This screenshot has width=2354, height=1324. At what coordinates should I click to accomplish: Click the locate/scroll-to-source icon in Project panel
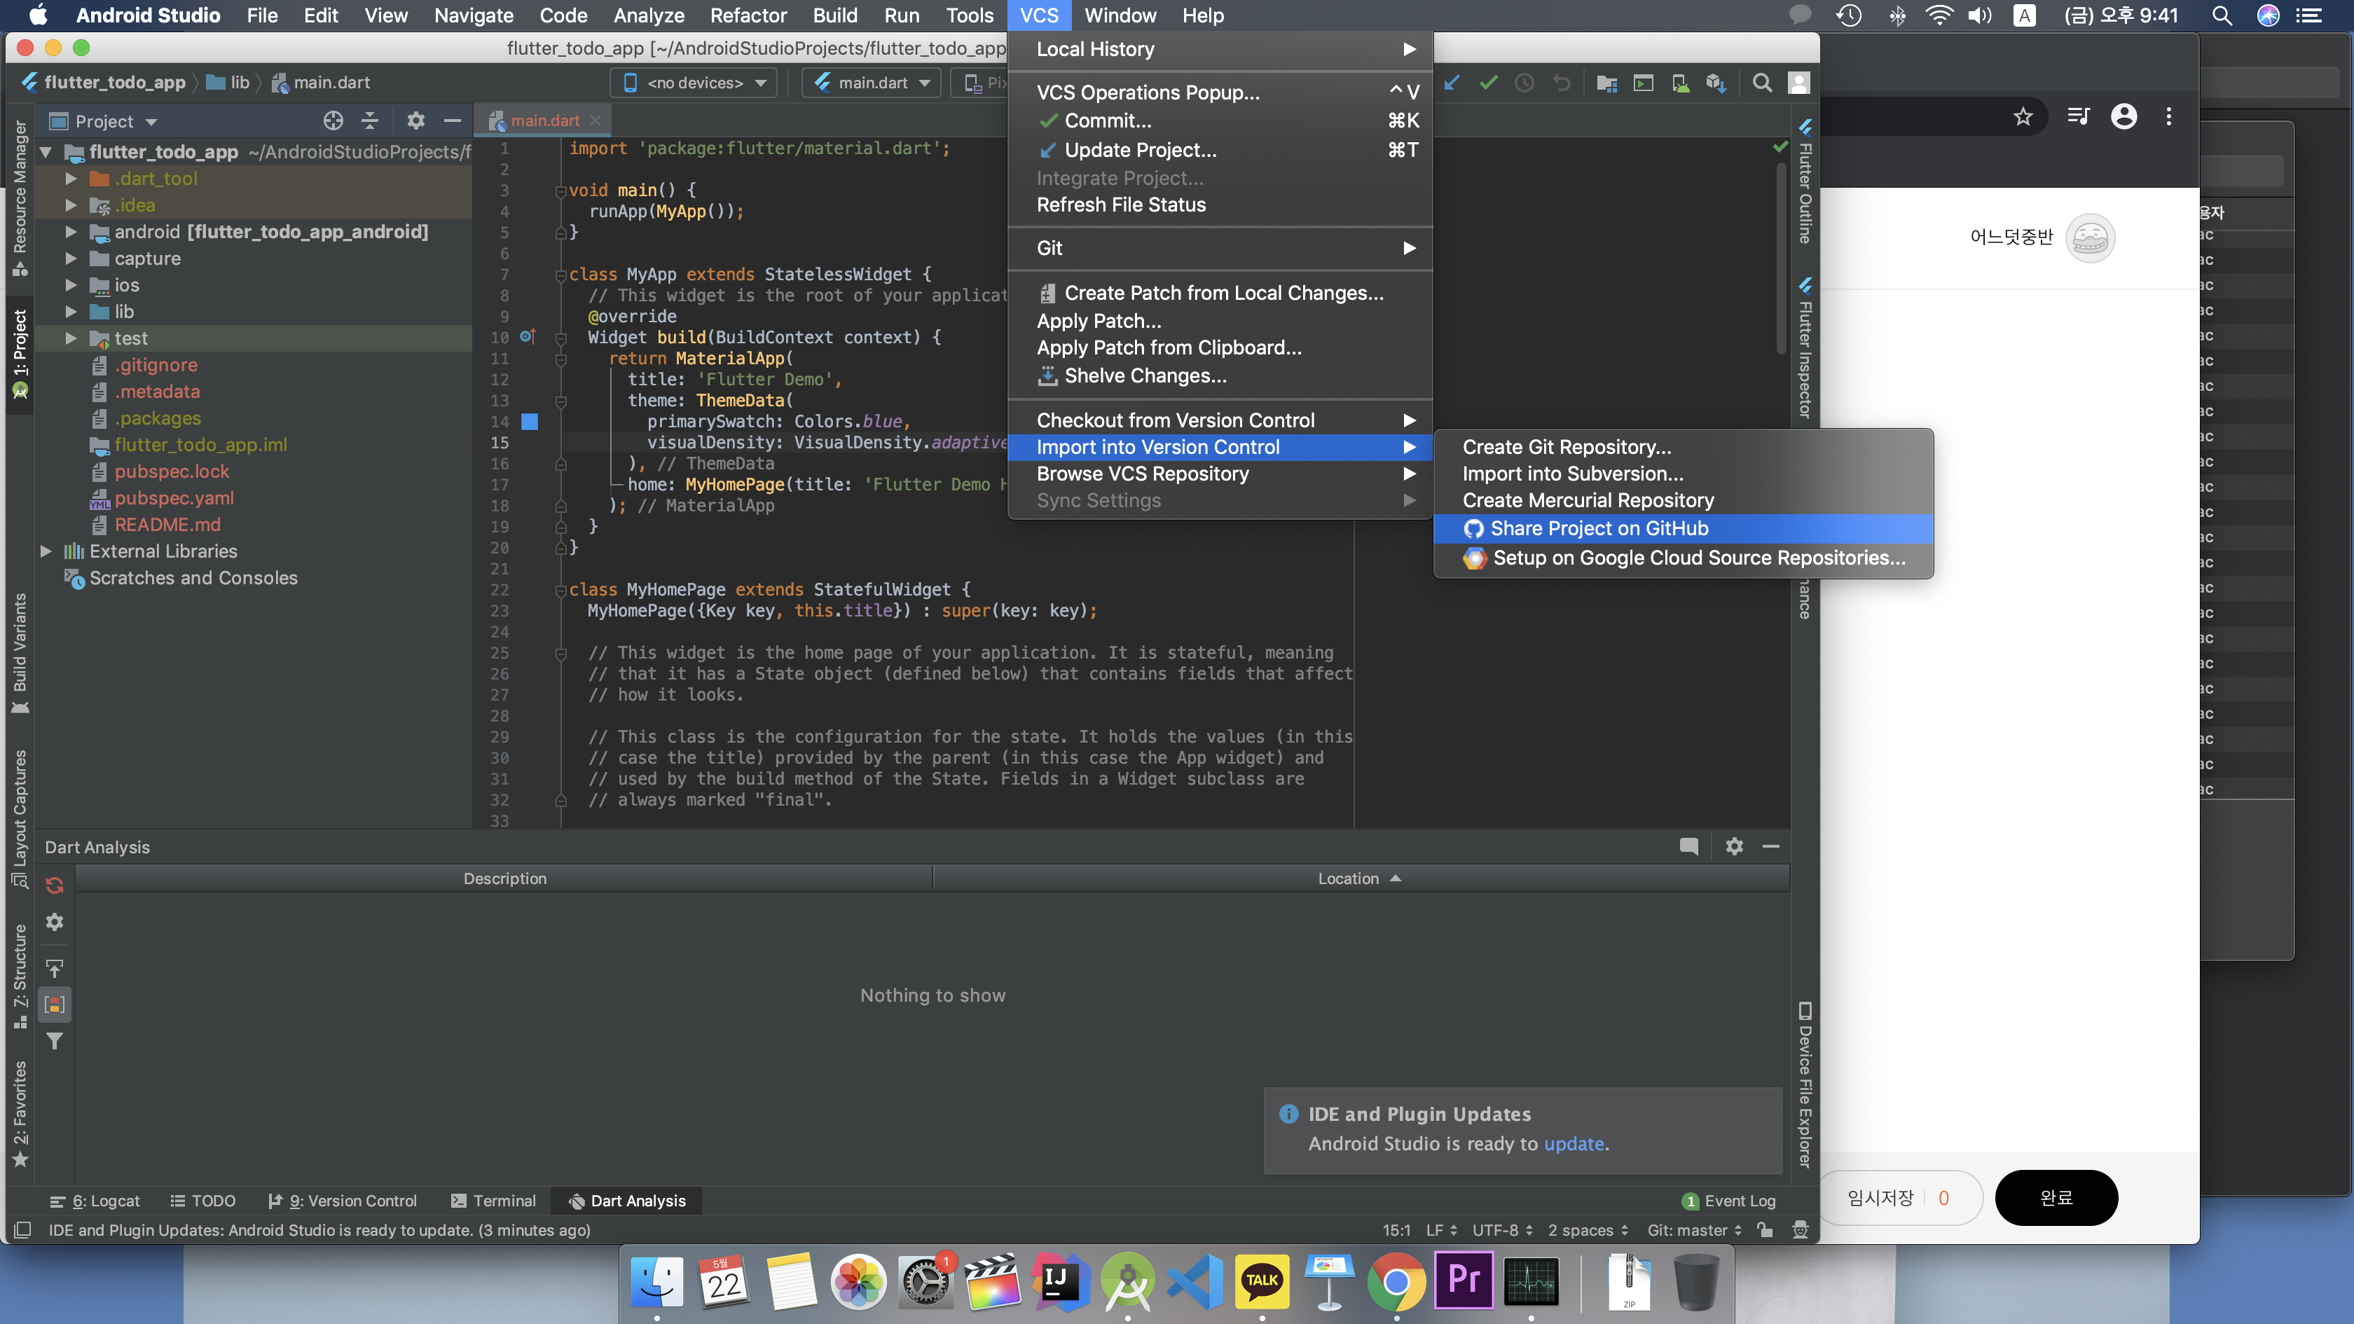click(333, 120)
